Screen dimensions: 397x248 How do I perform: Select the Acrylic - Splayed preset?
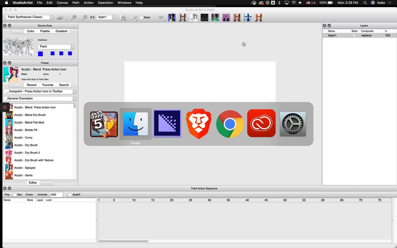click(x=25, y=168)
